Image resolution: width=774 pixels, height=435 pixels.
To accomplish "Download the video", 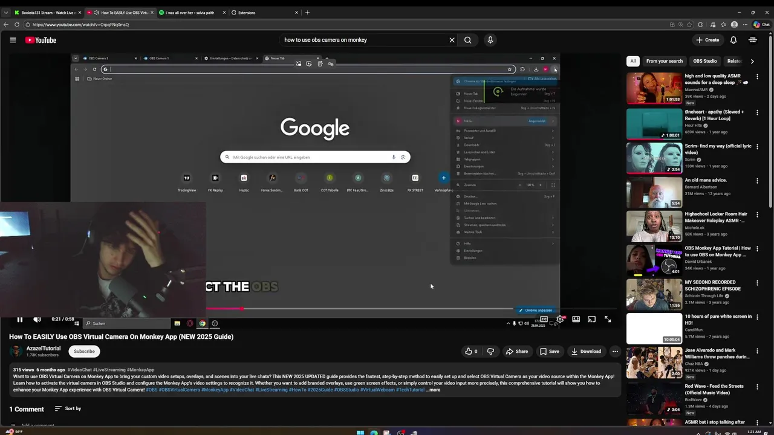I will click(x=586, y=351).
